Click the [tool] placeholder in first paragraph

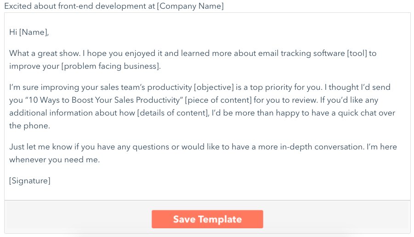click(x=357, y=53)
